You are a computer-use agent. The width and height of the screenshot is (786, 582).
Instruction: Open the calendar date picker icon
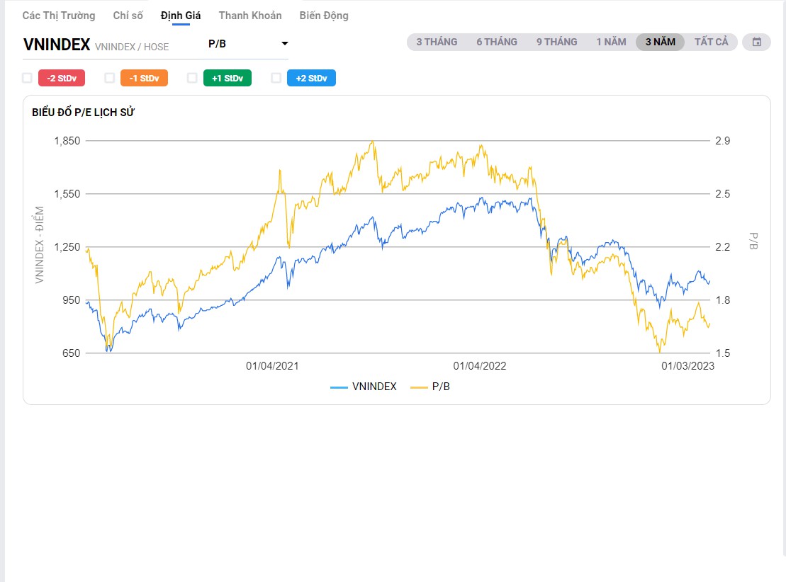[756, 42]
